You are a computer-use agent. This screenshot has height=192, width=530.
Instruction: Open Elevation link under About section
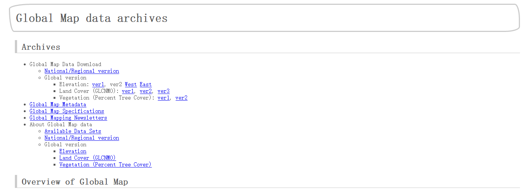73,151
